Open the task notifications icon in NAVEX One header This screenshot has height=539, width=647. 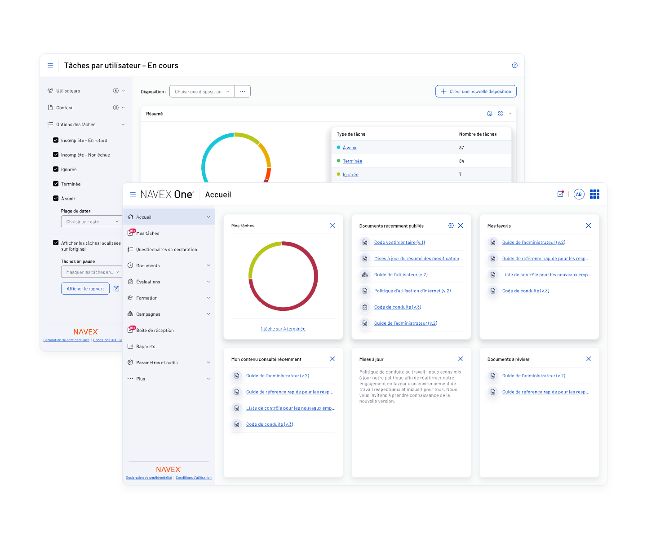point(560,194)
